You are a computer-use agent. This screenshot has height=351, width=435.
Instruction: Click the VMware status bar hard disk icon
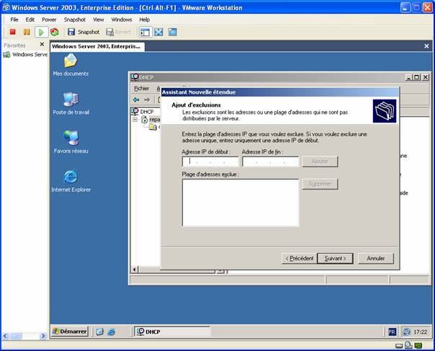click(x=399, y=346)
